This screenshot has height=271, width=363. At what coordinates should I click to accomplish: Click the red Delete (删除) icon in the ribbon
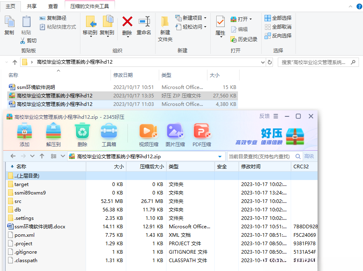[x=127, y=21]
